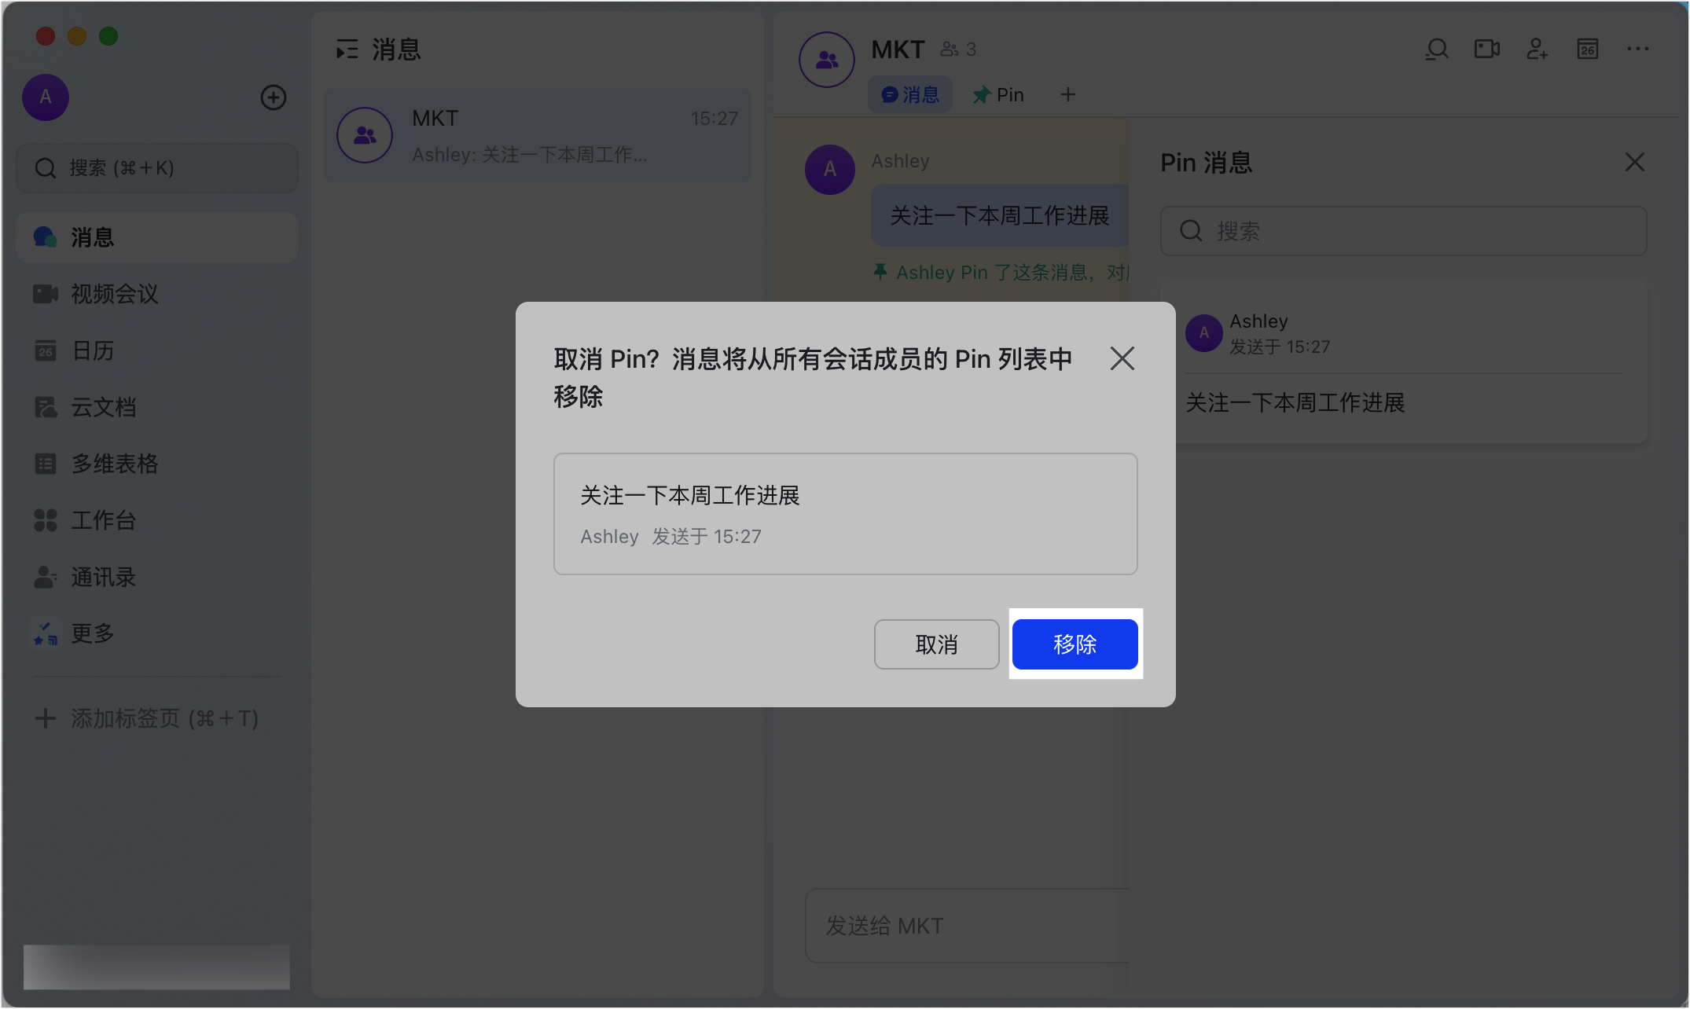Viewport: 1690px width, 1009px height.
Task: Confirm removal with the 移除 button
Action: 1075,644
